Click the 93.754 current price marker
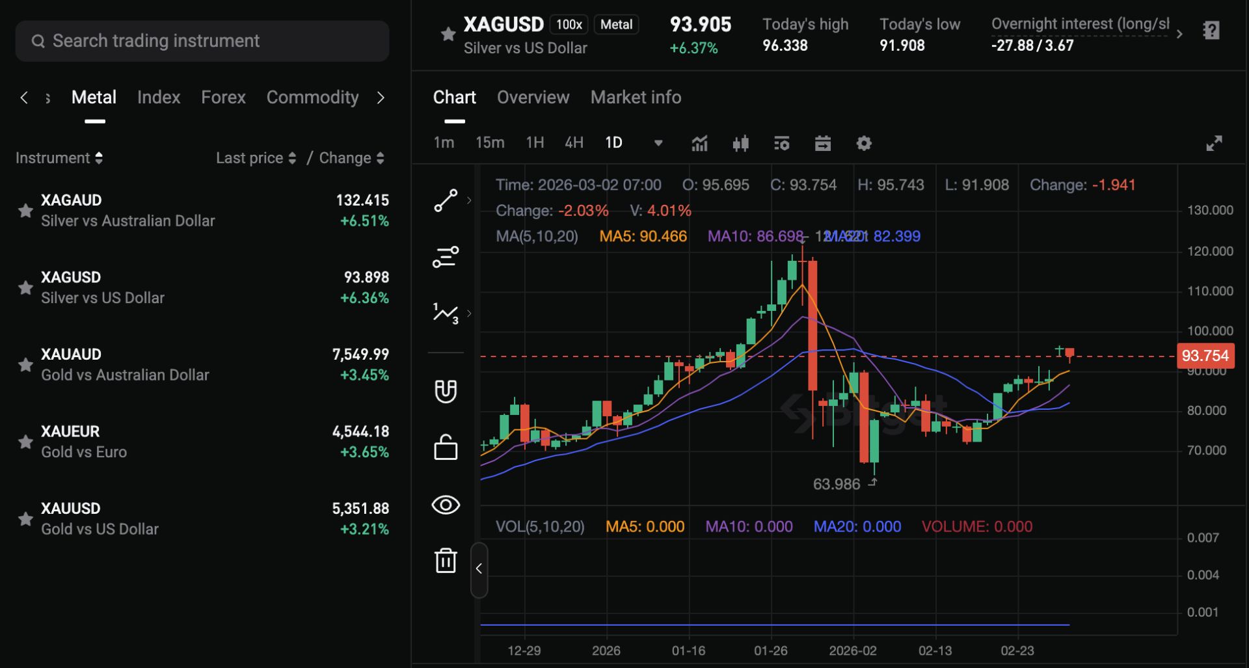1249x668 pixels. point(1205,356)
